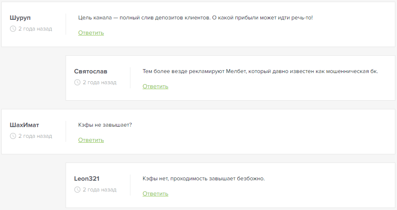397x210 pixels.
Task: Click Святослав's "2 года назад" timestamp
Action: [x=99, y=83]
